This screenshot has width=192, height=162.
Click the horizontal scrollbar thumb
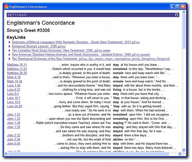click(x=88, y=154)
